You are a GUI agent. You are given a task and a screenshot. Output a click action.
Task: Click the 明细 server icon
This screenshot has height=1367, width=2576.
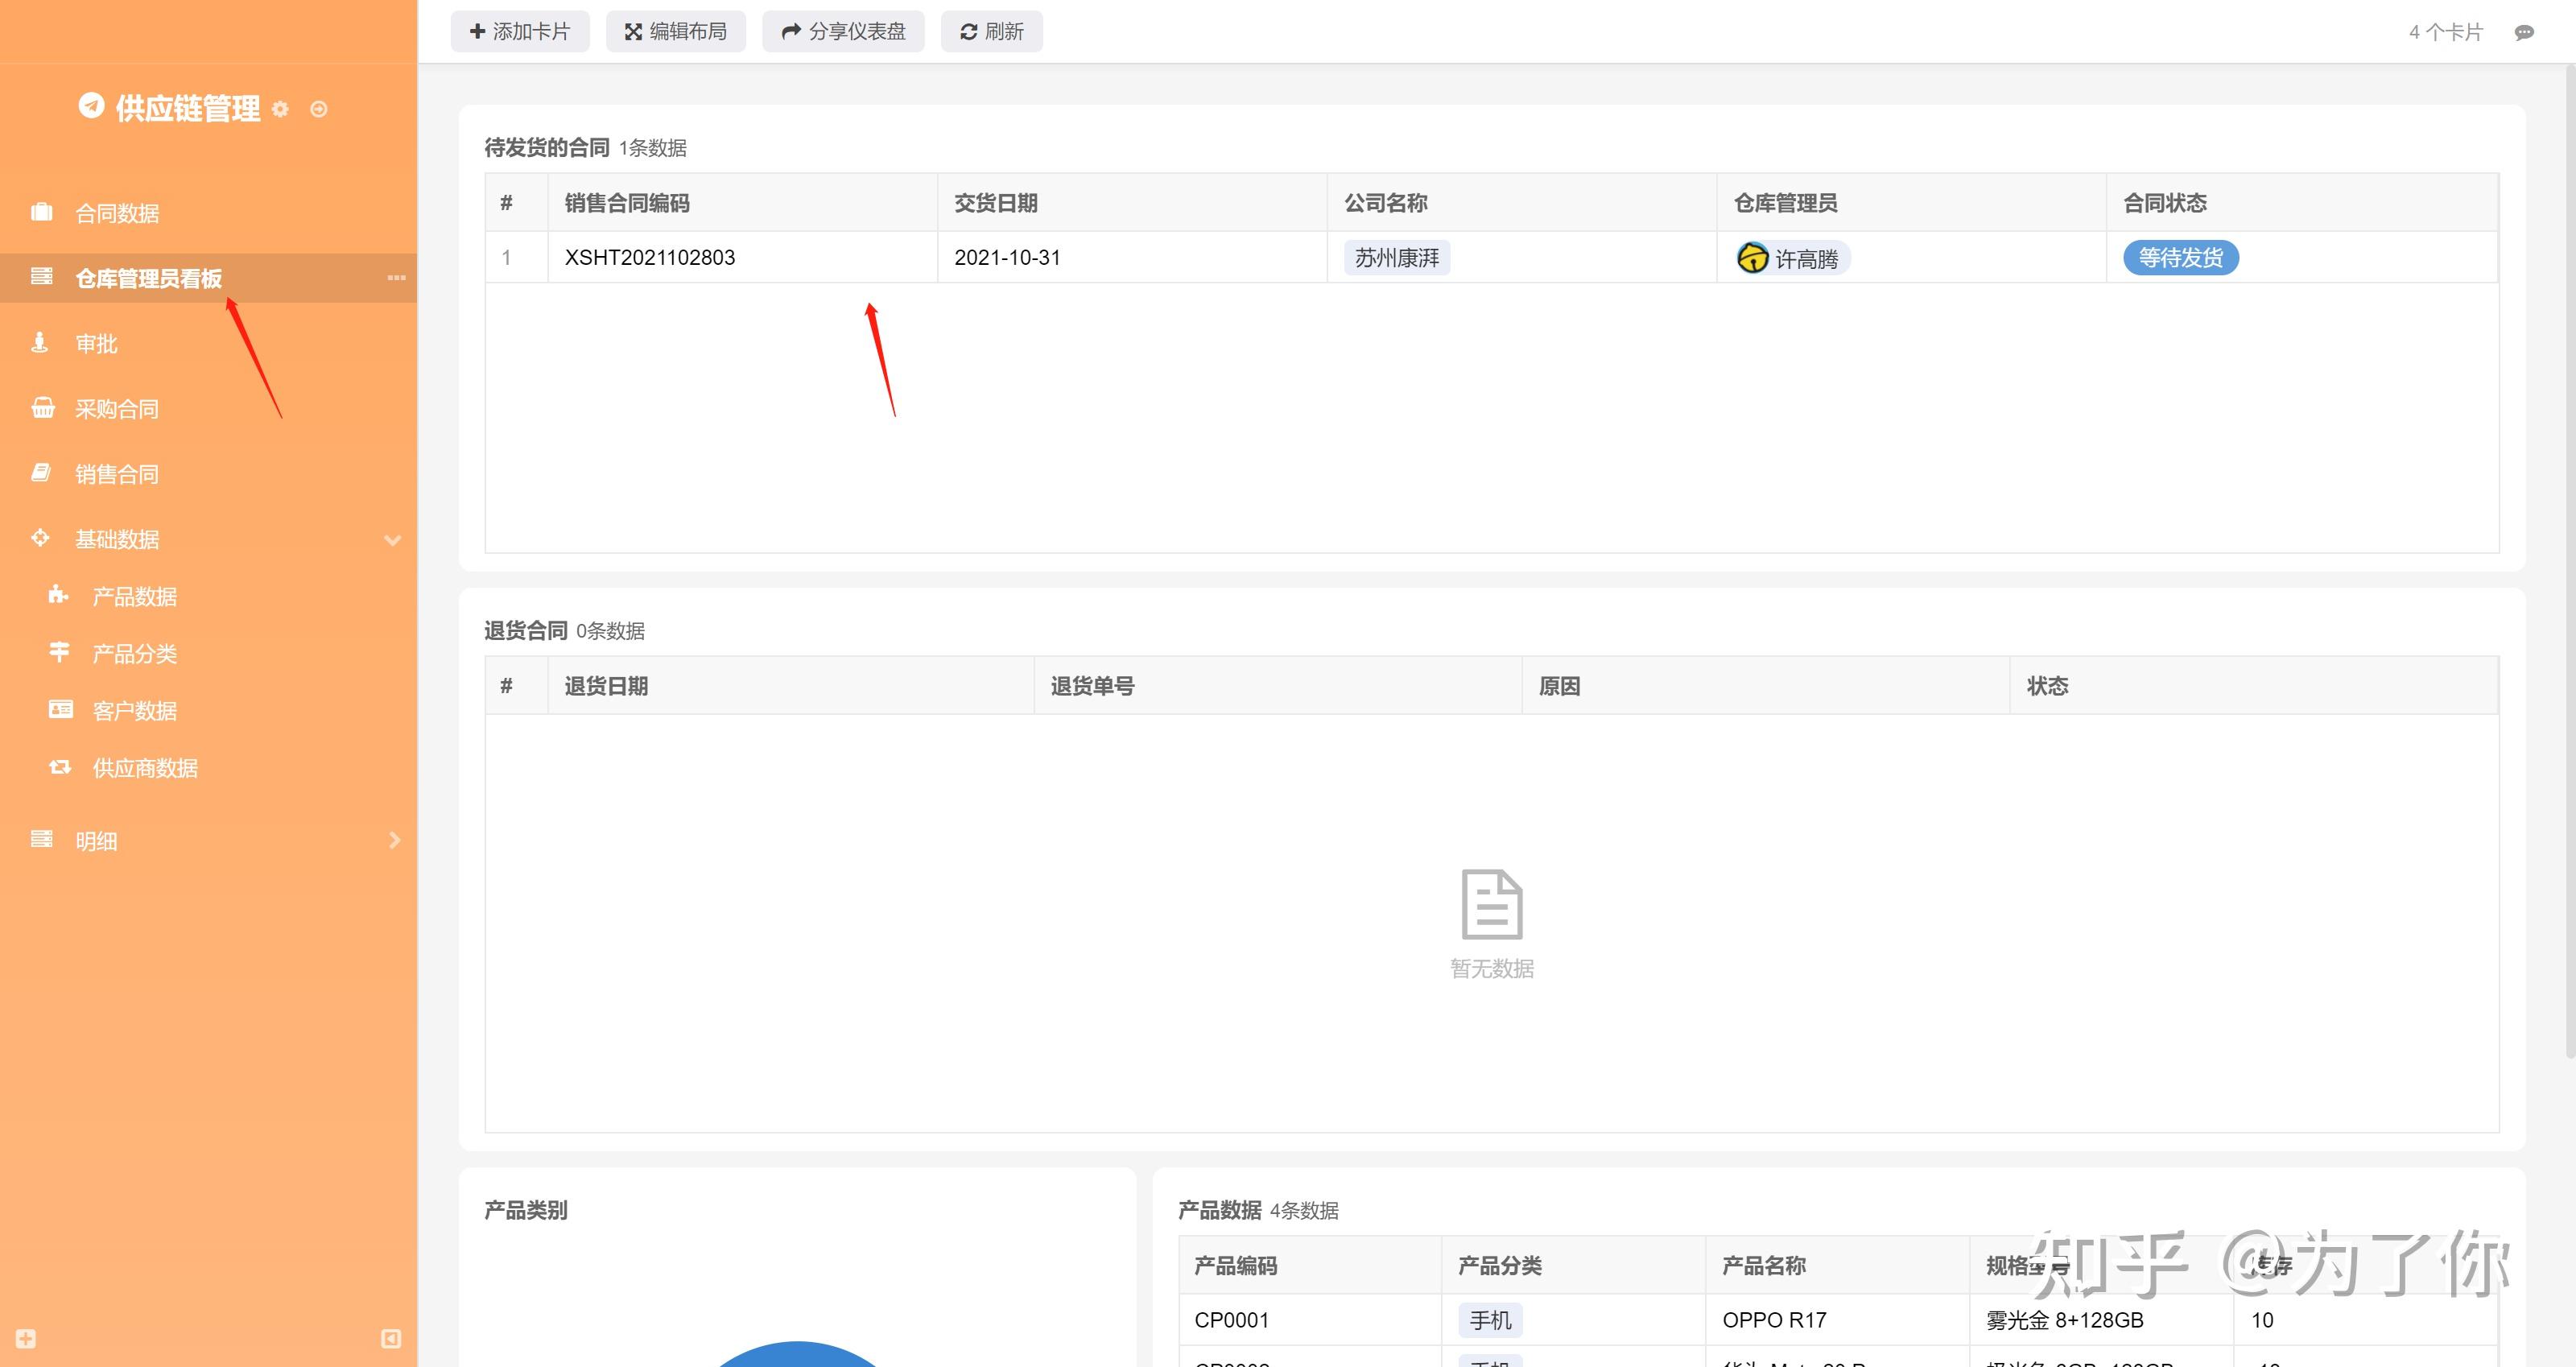click(x=42, y=839)
